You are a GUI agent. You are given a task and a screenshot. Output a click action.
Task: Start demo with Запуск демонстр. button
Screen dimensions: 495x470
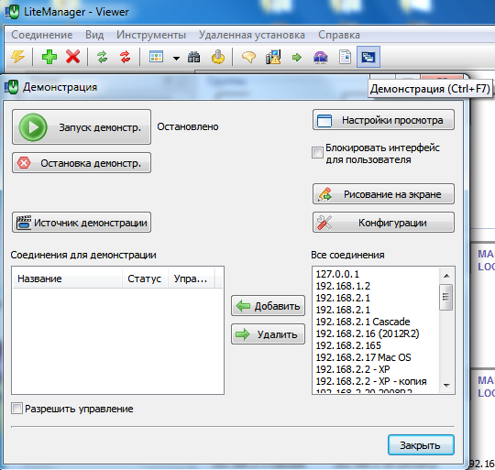[x=82, y=127]
